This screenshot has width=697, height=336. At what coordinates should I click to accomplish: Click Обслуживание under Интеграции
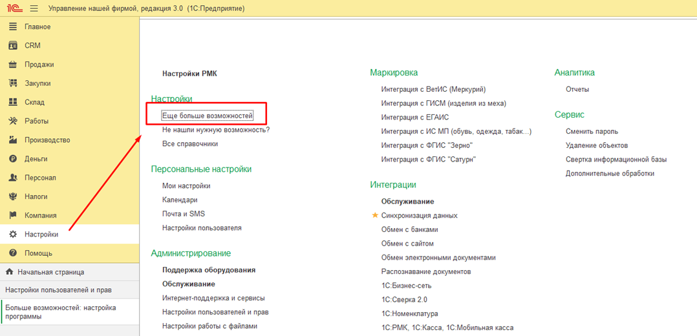(x=407, y=202)
